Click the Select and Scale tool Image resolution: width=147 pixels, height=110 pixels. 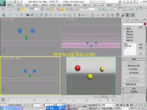tap(28, 9)
